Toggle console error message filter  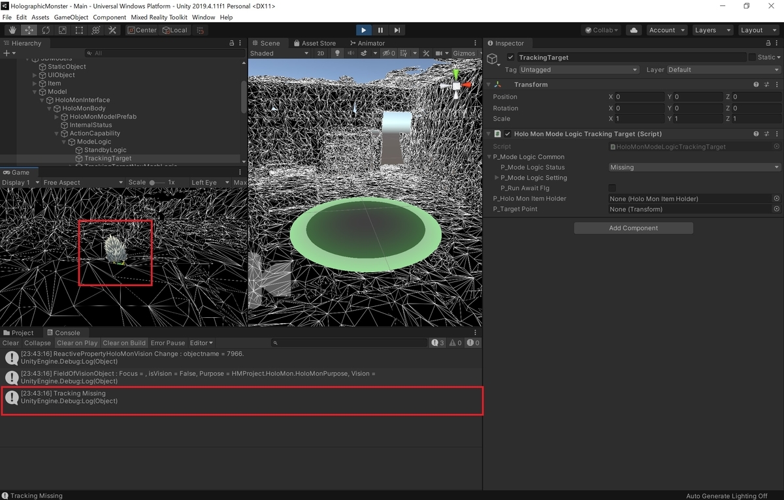pos(473,343)
